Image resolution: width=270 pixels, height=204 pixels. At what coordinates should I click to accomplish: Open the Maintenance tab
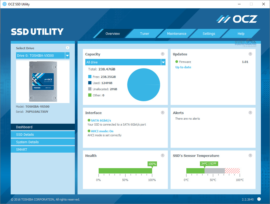point(177,33)
